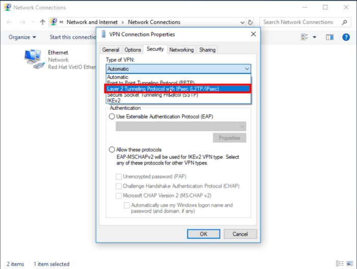Maximize the Network Connections window
The height and width of the screenshot is (269, 357).
click(x=325, y=7)
